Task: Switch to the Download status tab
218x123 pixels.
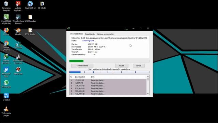Action: coord(77,34)
